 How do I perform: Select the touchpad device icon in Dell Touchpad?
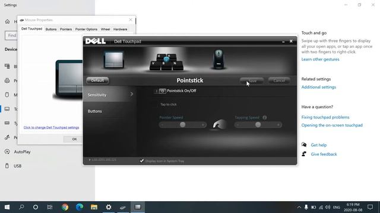pos(113,59)
